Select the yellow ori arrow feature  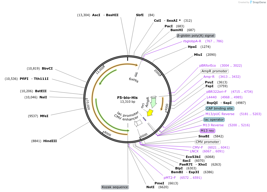click(150, 112)
